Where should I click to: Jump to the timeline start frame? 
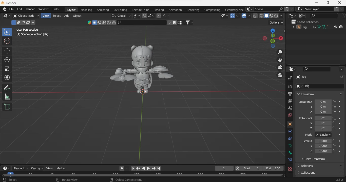(133, 168)
